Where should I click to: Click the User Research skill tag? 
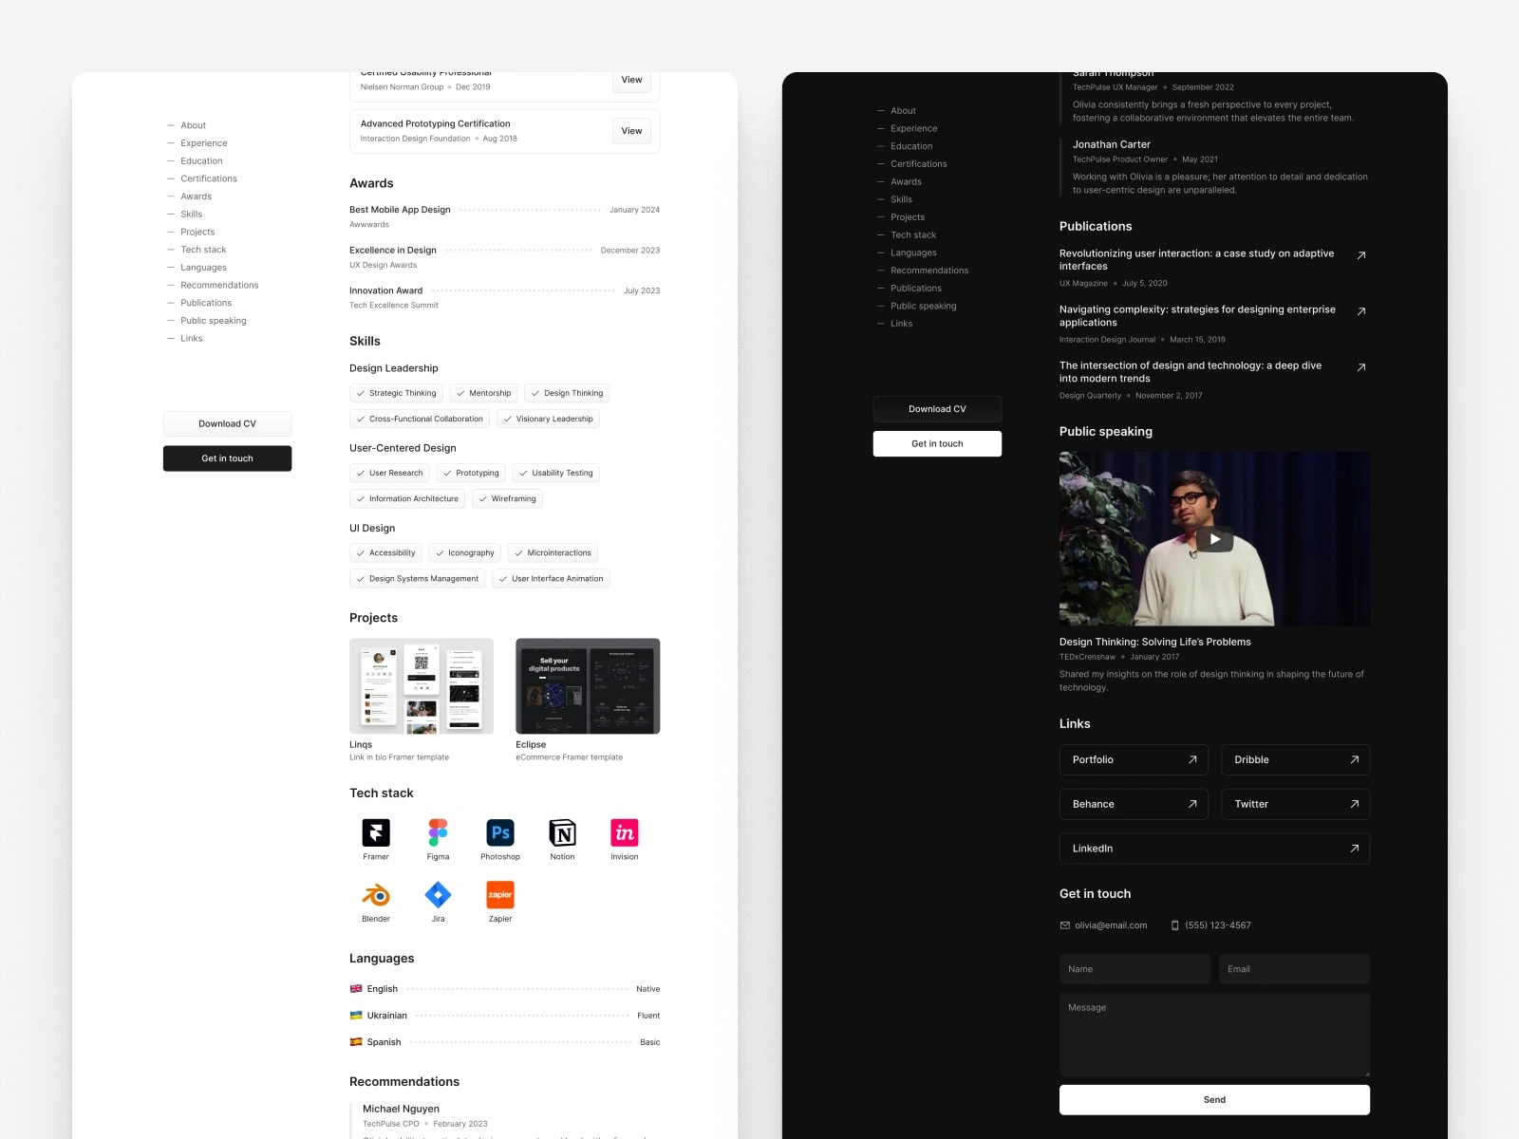click(389, 473)
